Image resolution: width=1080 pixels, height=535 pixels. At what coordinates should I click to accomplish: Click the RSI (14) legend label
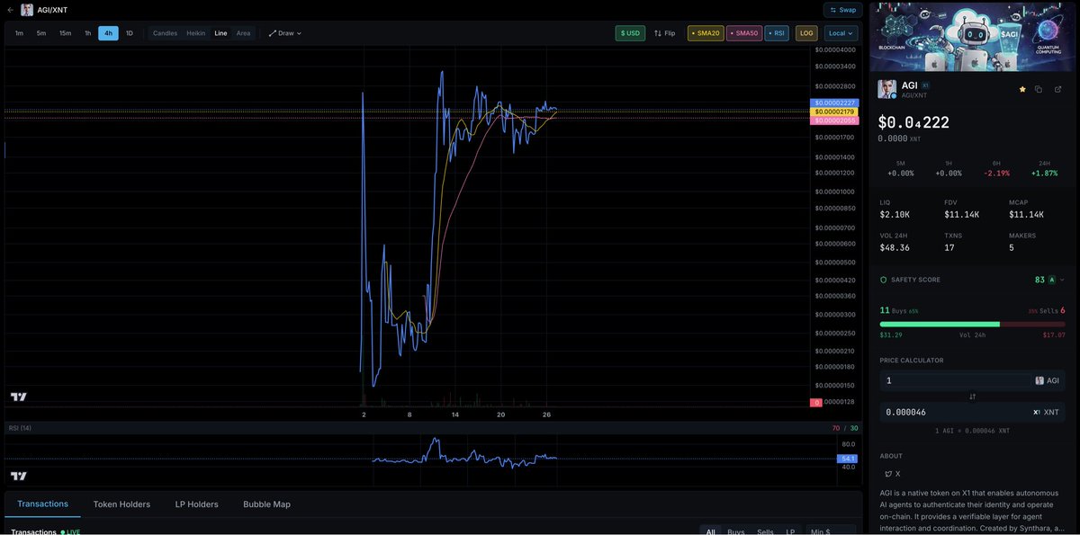click(20, 428)
